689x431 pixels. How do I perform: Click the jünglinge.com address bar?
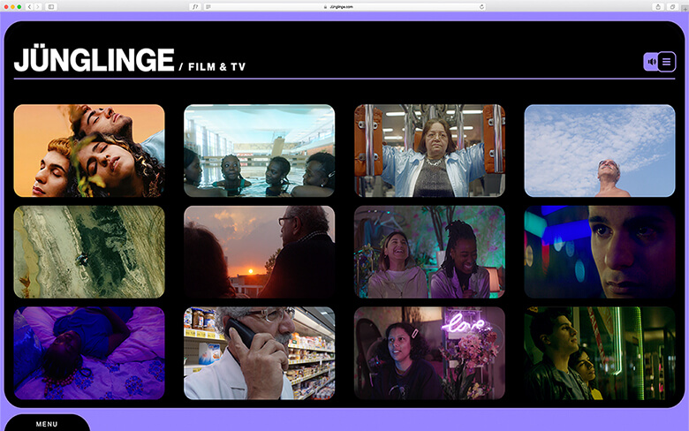pyautogui.click(x=344, y=6)
